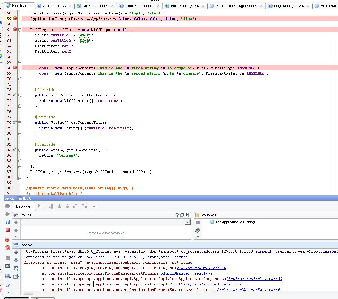Screen dimensions: 338x299
Task: Expand more Variables toolbar actions chevron
Action: tap(198, 237)
